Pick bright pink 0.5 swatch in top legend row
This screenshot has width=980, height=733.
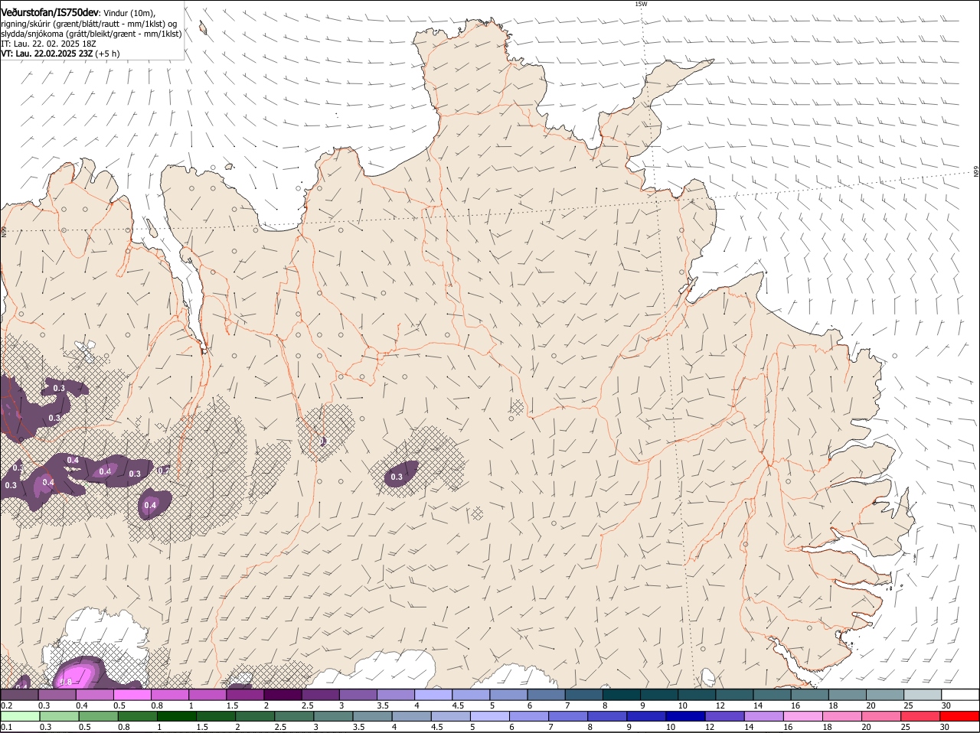pos(132,695)
